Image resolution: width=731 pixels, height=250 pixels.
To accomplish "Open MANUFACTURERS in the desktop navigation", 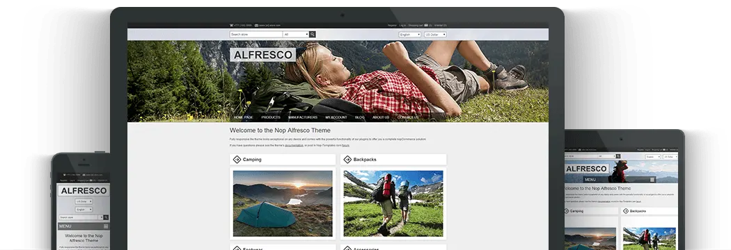I will pos(303,117).
